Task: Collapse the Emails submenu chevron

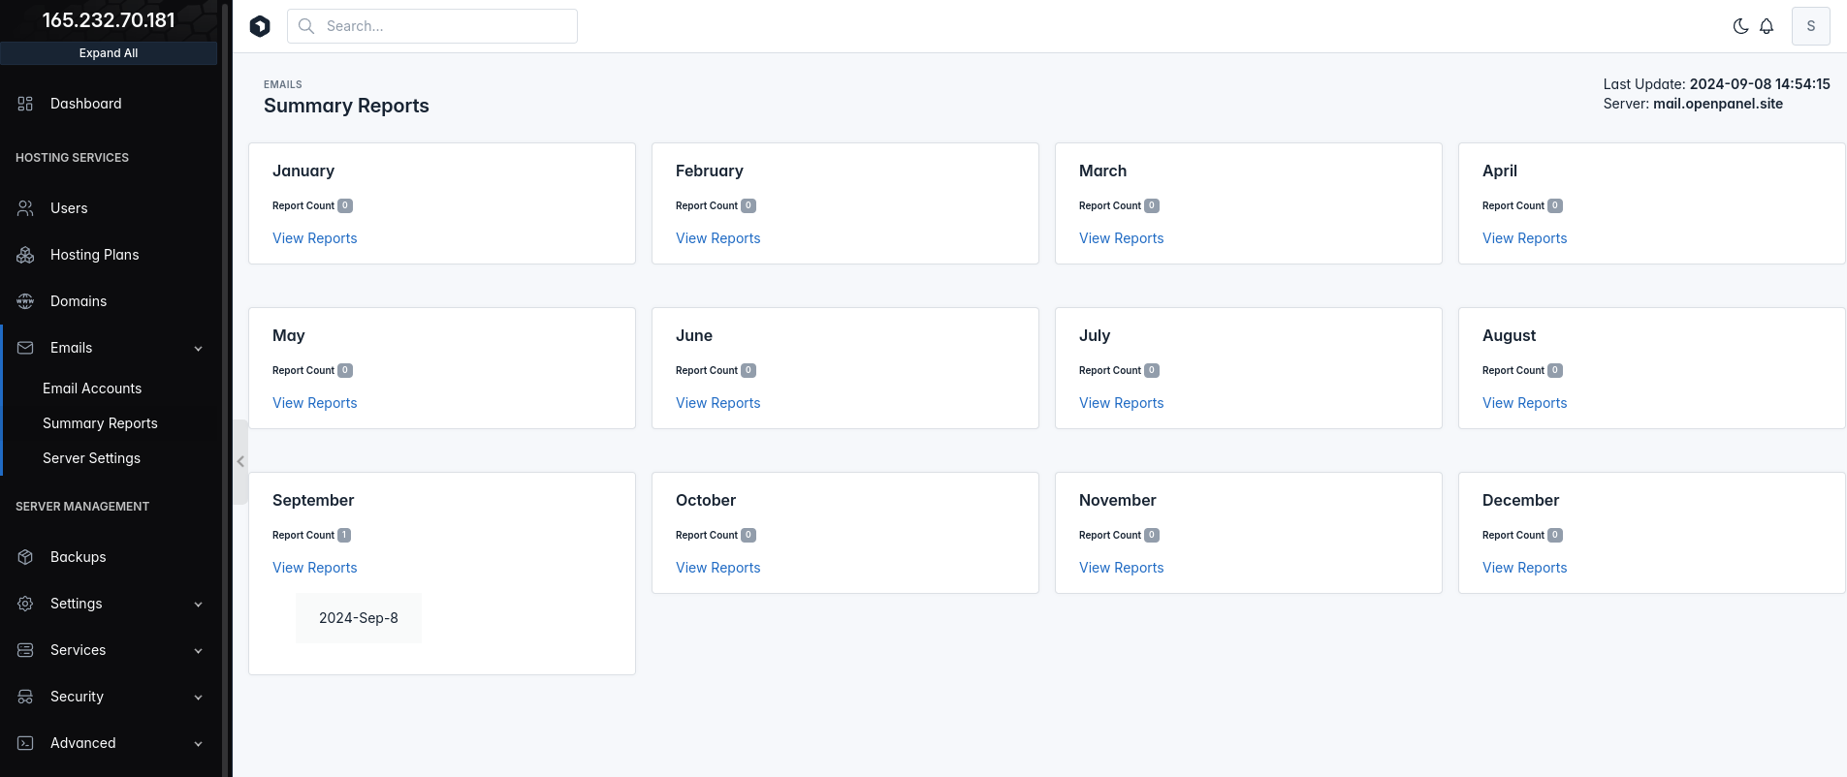Action: click(198, 349)
